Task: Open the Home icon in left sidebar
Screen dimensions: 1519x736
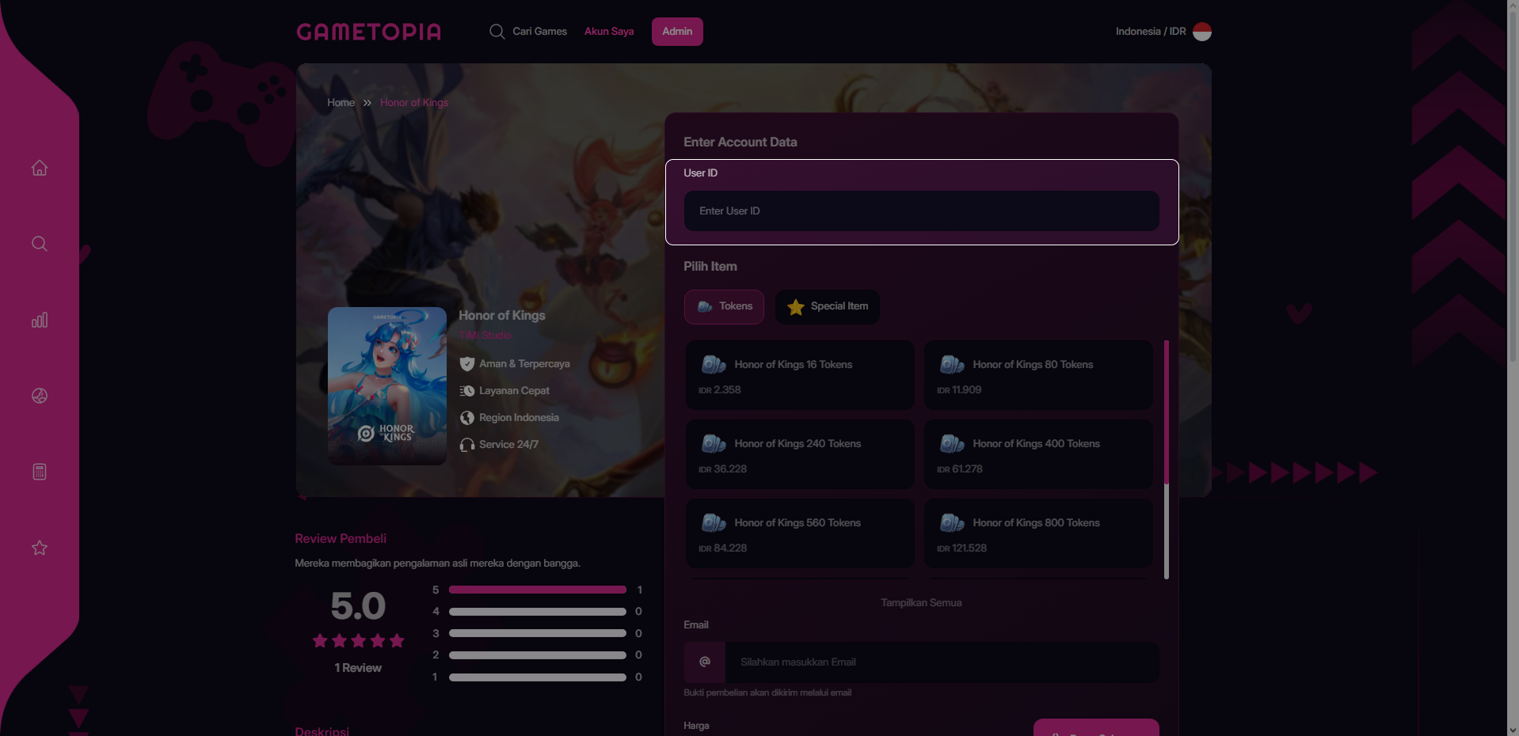Action: pyautogui.click(x=40, y=168)
